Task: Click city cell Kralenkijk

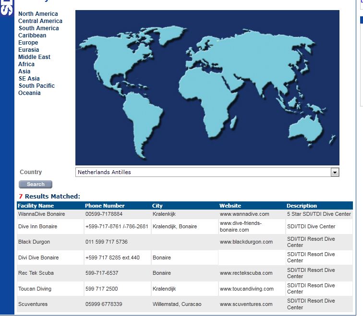Action: (164, 214)
